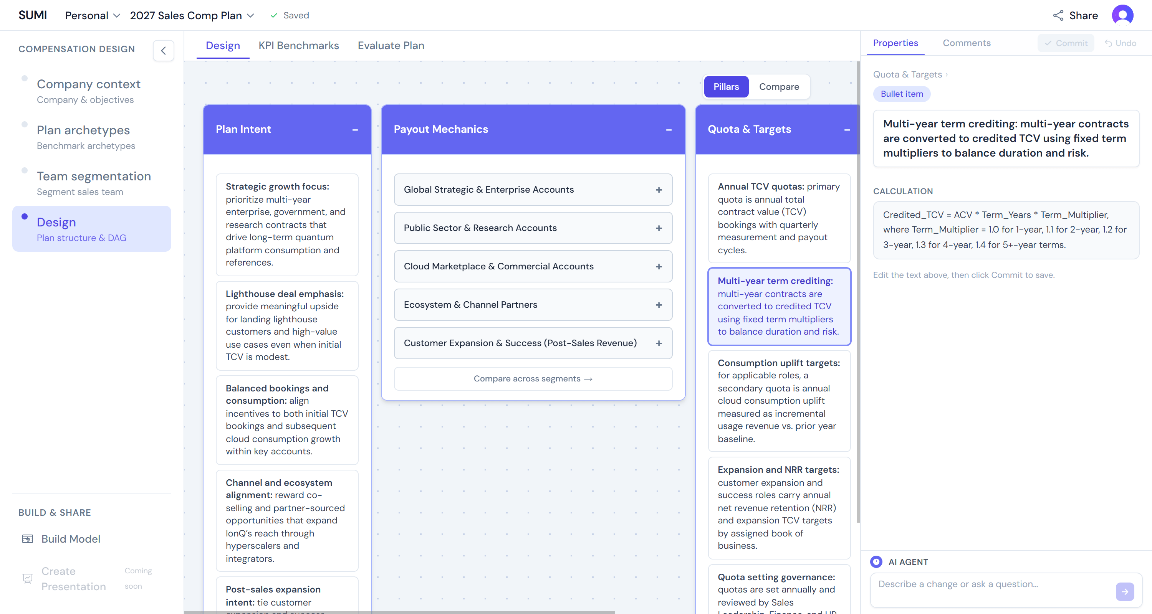Edit the Calculation formula text box
1152x614 pixels.
[x=1006, y=230]
